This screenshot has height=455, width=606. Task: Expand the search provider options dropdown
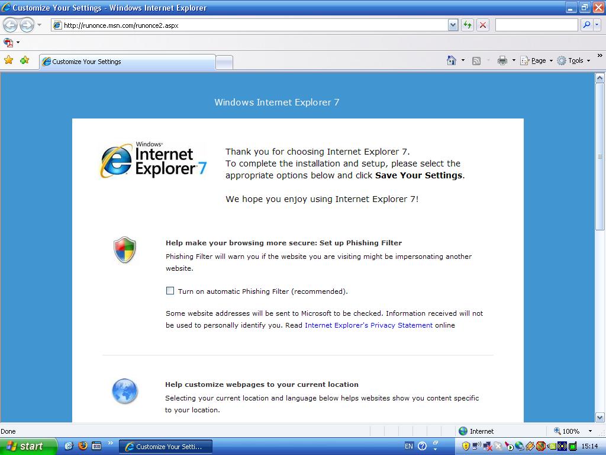(597, 25)
